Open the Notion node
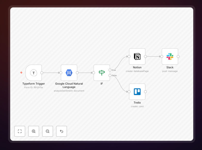This screenshot has height=150, width=202. click(137, 56)
